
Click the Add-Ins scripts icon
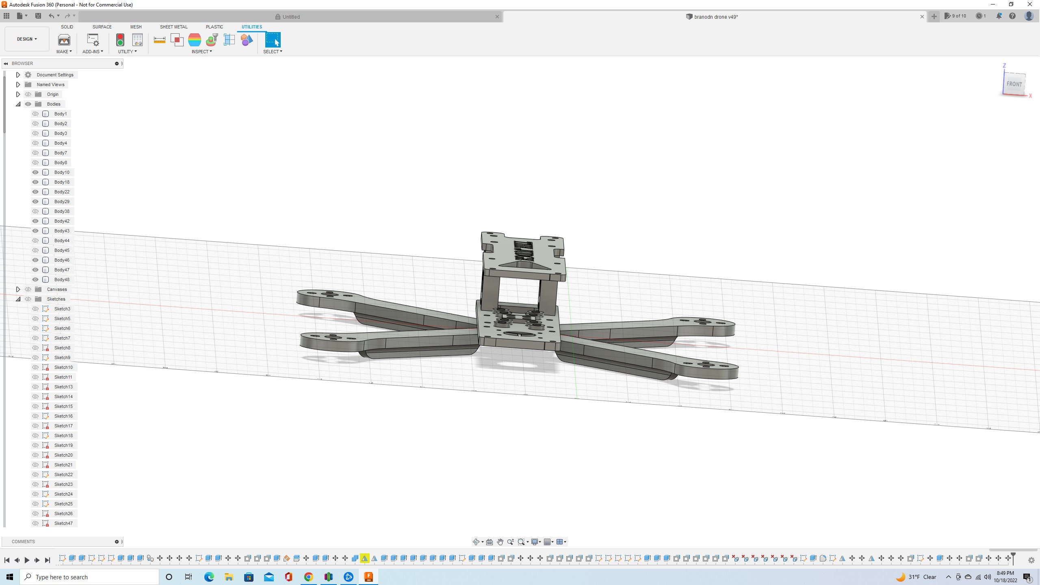tap(93, 41)
